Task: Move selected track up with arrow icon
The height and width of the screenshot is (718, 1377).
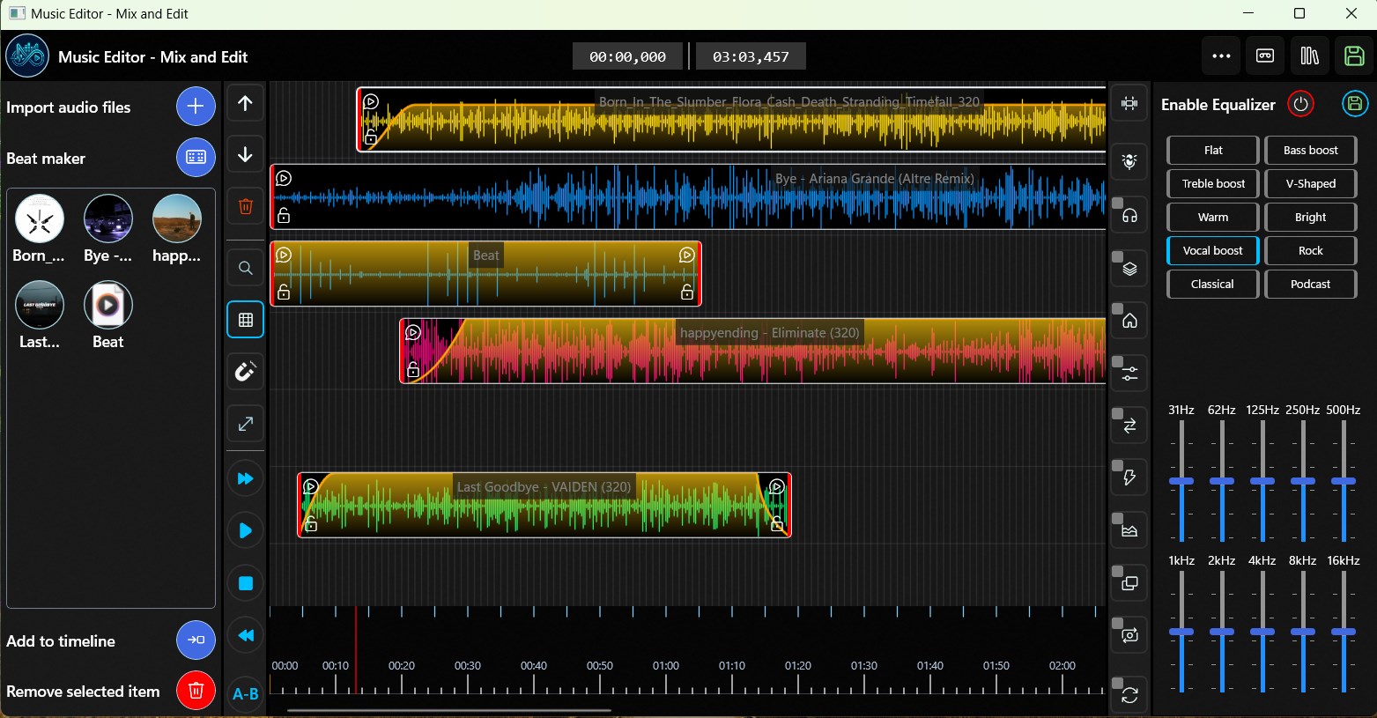Action: click(245, 103)
